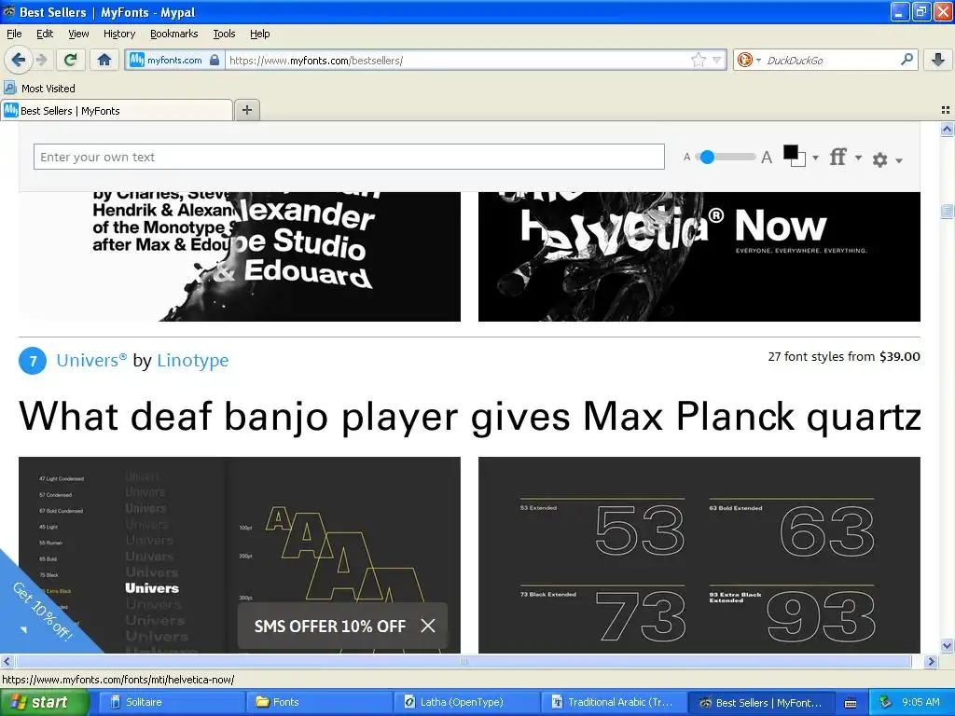Click the Univers sample text preview
Viewport: 955px width, 716px height.
[x=470, y=417]
